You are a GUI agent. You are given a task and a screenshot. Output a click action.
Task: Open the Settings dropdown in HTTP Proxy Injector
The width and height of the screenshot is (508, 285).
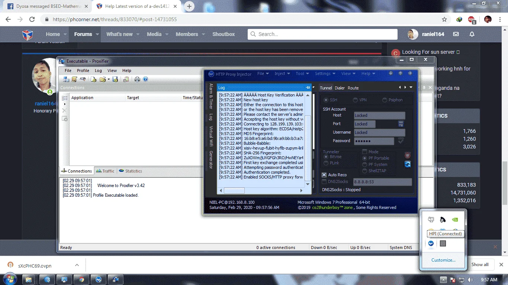[325, 73]
